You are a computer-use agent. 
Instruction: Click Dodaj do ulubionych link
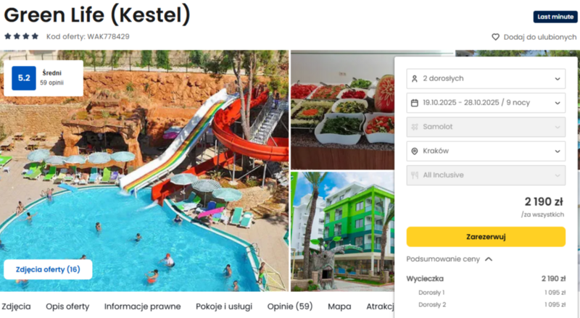pyautogui.click(x=539, y=37)
